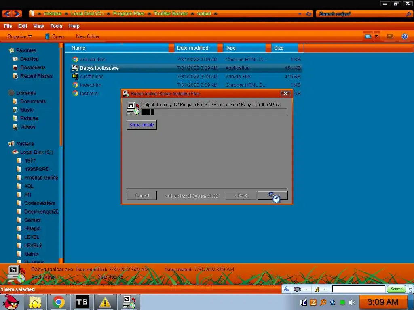
Task: Click the explorer Forward arrow button
Action: (x=17, y=14)
